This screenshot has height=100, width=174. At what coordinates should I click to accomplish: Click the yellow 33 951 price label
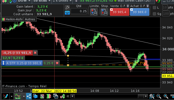tap(168, 76)
